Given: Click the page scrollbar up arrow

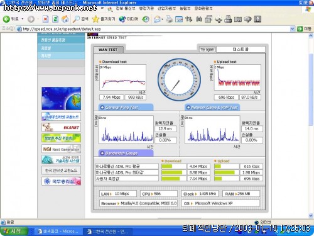Looking at the screenshot, I should (311, 36).
